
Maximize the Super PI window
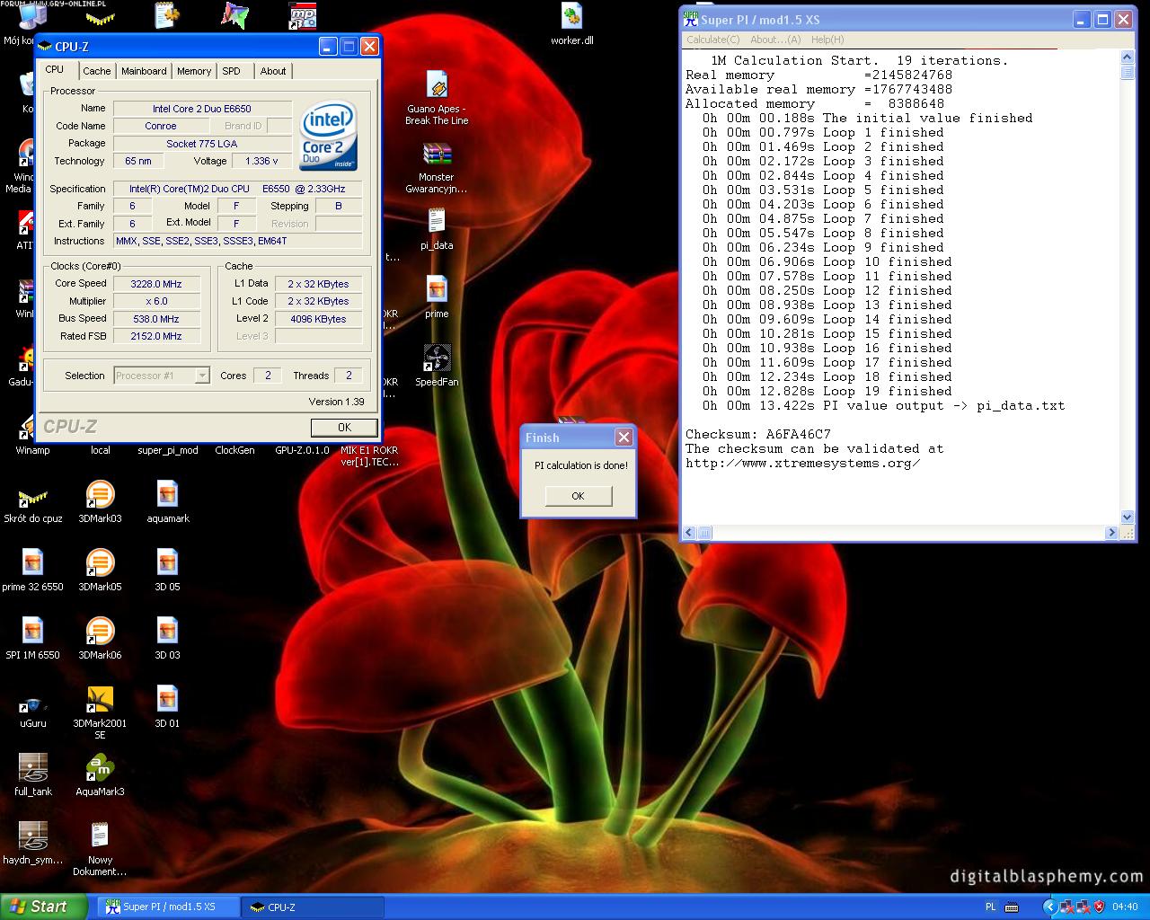1102,19
